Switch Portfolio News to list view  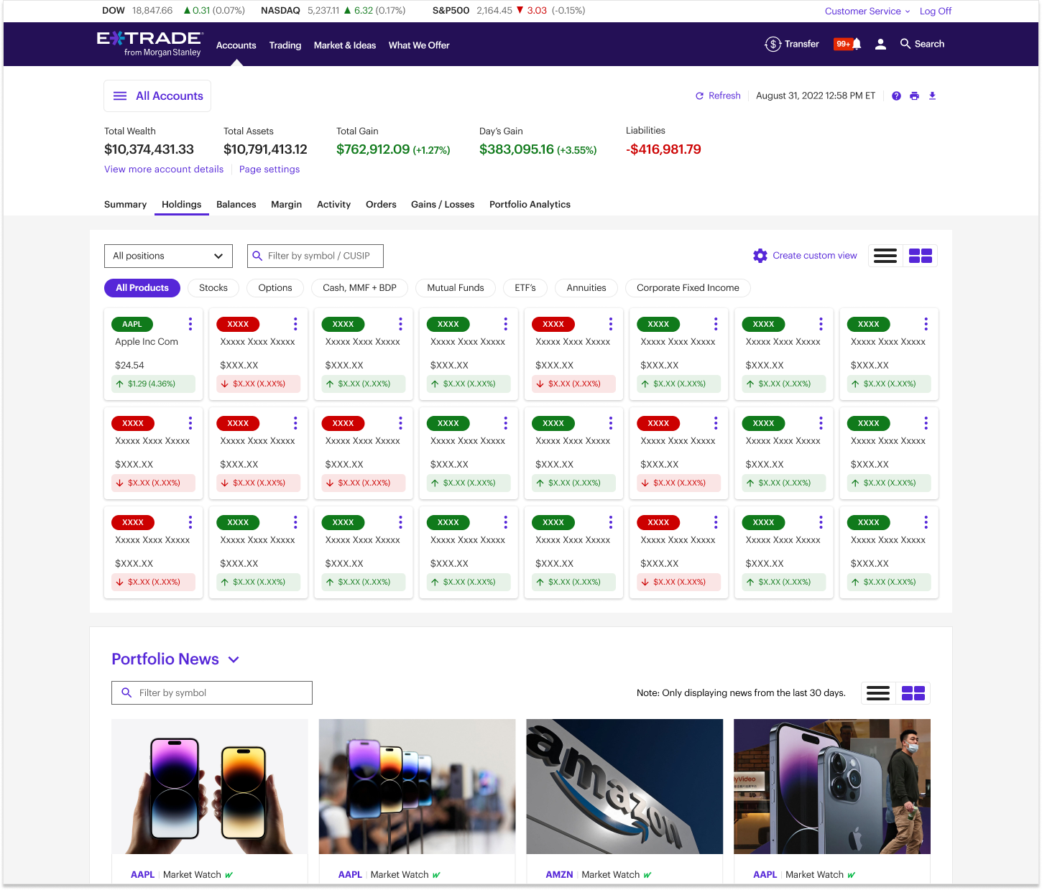[x=878, y=693]
